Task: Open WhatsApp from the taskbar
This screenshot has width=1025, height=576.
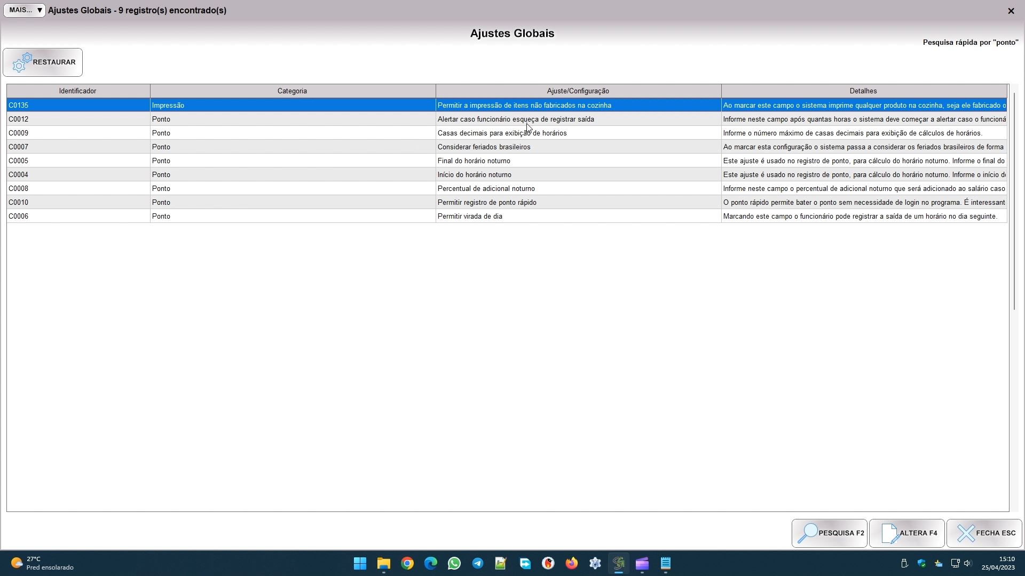Action: [454, 563]
